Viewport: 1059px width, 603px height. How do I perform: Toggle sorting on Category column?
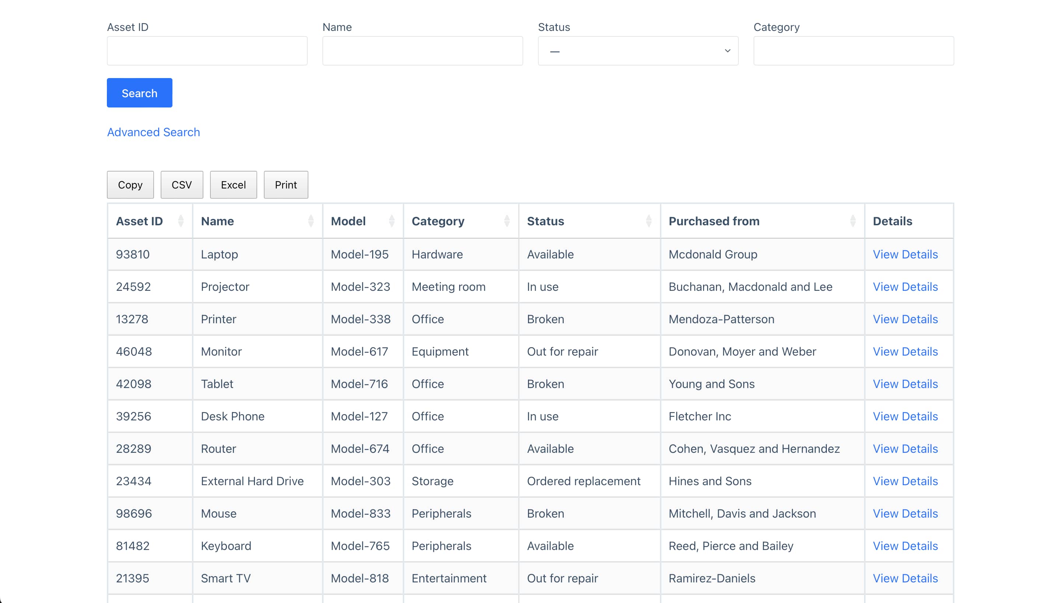point(507,221)
